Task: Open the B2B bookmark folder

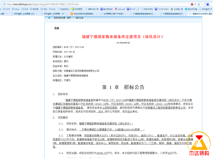Action: 25,9
